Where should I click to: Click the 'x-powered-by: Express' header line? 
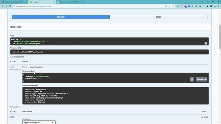(x=35, y=102)
